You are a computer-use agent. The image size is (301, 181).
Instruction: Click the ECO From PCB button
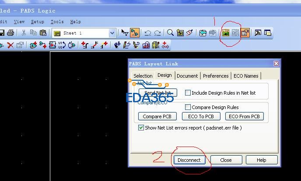click(x=245, y=116)
